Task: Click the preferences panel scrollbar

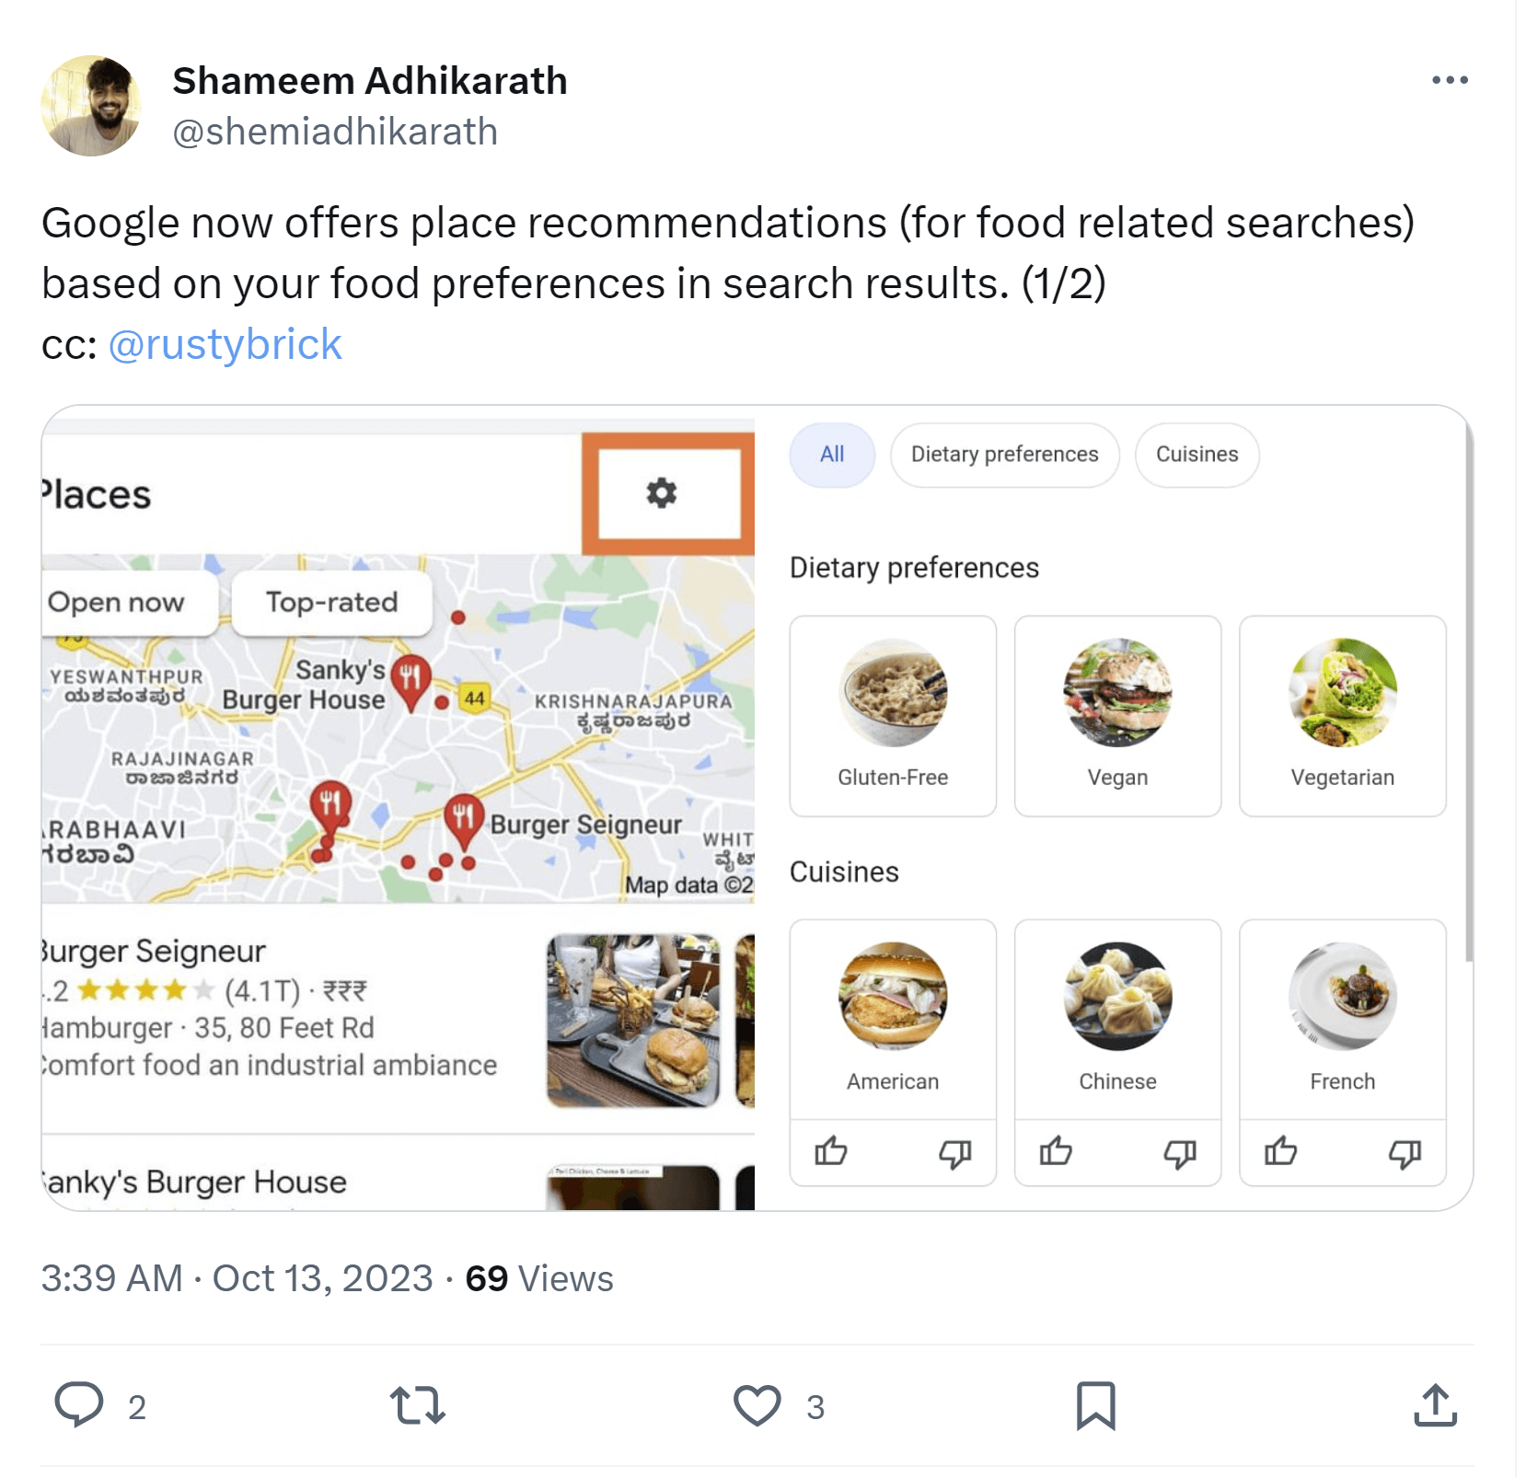Action: coord(1468,699)
